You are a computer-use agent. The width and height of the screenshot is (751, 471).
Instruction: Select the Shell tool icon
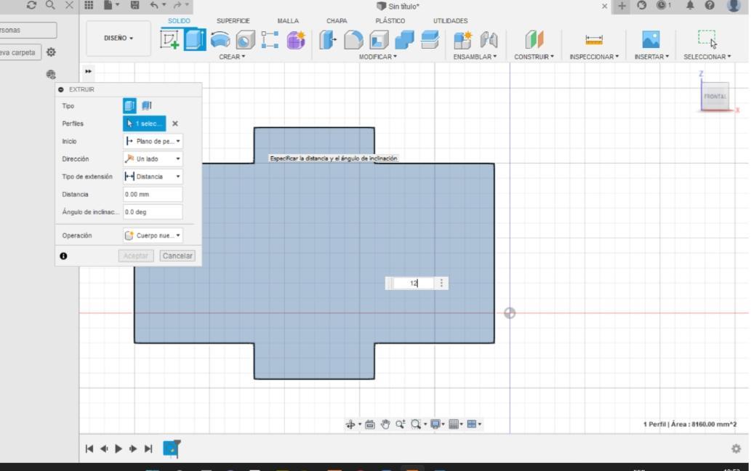379,40
